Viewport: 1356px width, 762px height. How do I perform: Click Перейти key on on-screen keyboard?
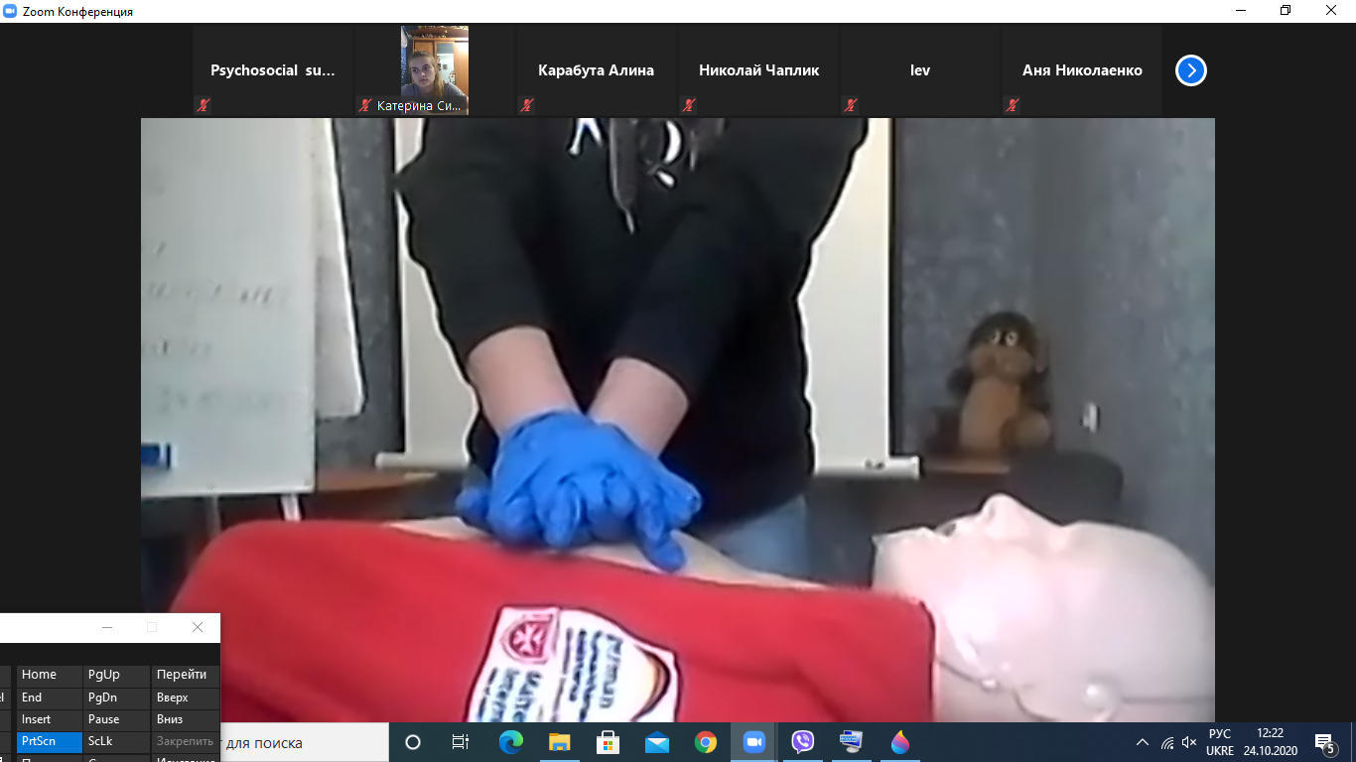pos(185,675)
